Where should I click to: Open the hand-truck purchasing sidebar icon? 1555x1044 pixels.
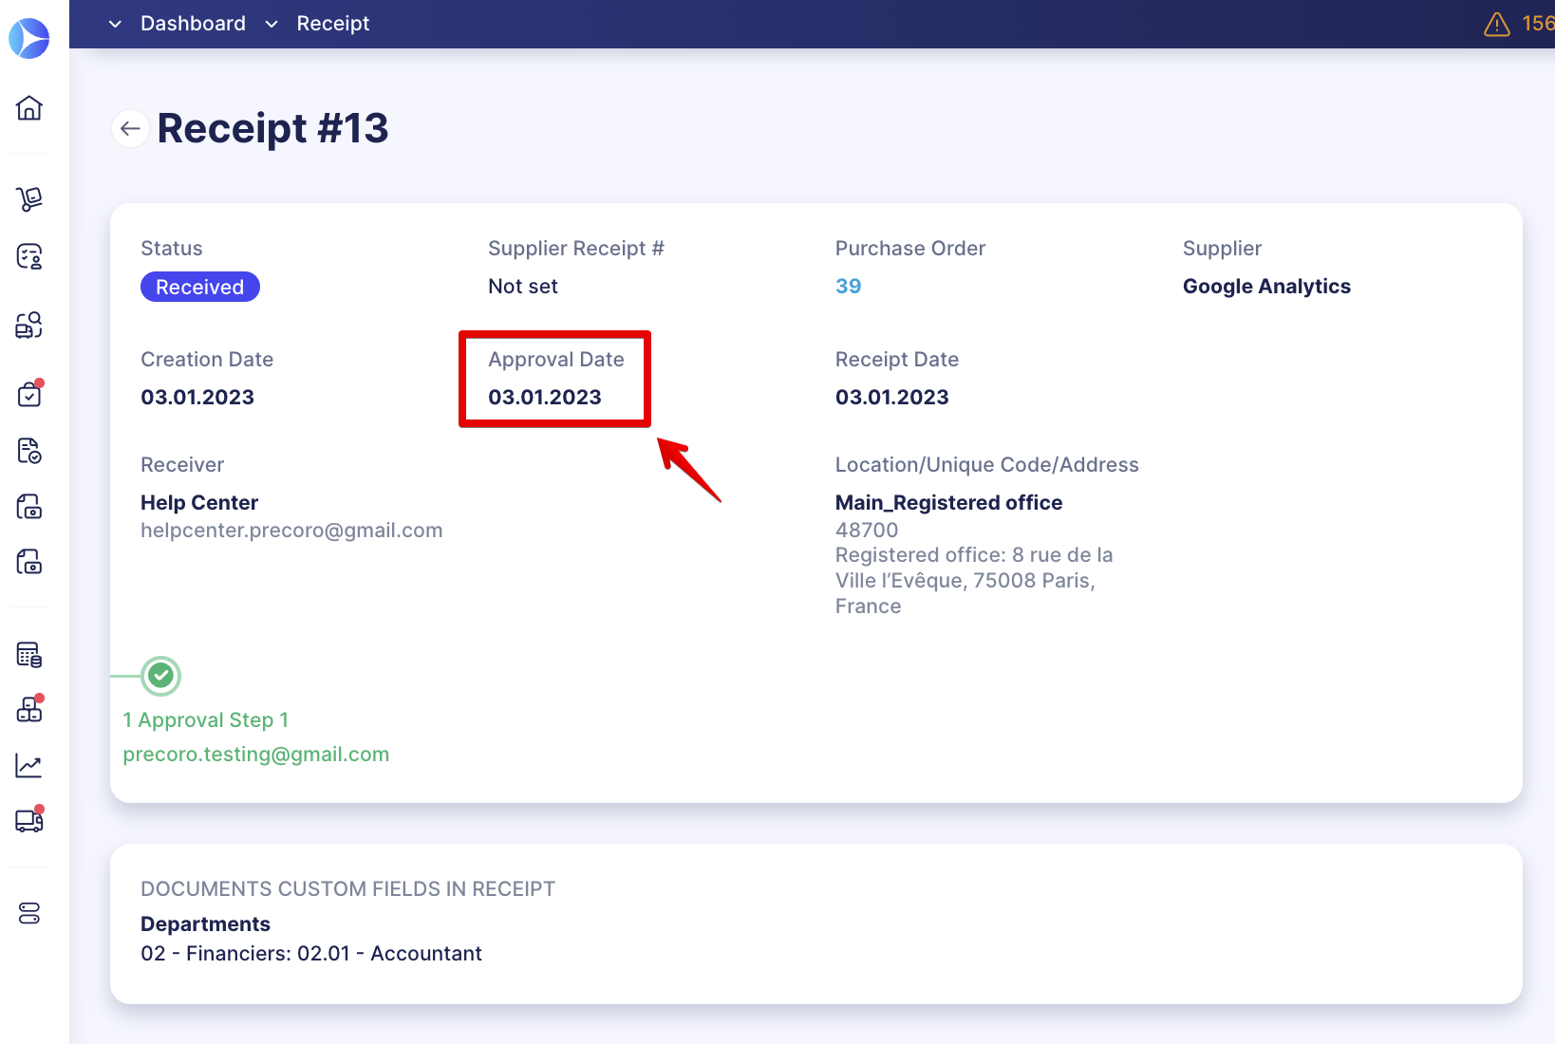tap(29, 198)
